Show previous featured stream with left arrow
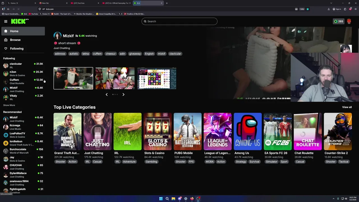This screenshot has width=359, height=202. 107,95
